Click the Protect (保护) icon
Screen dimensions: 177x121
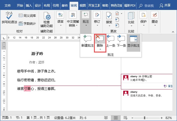[x=143, y=15]
